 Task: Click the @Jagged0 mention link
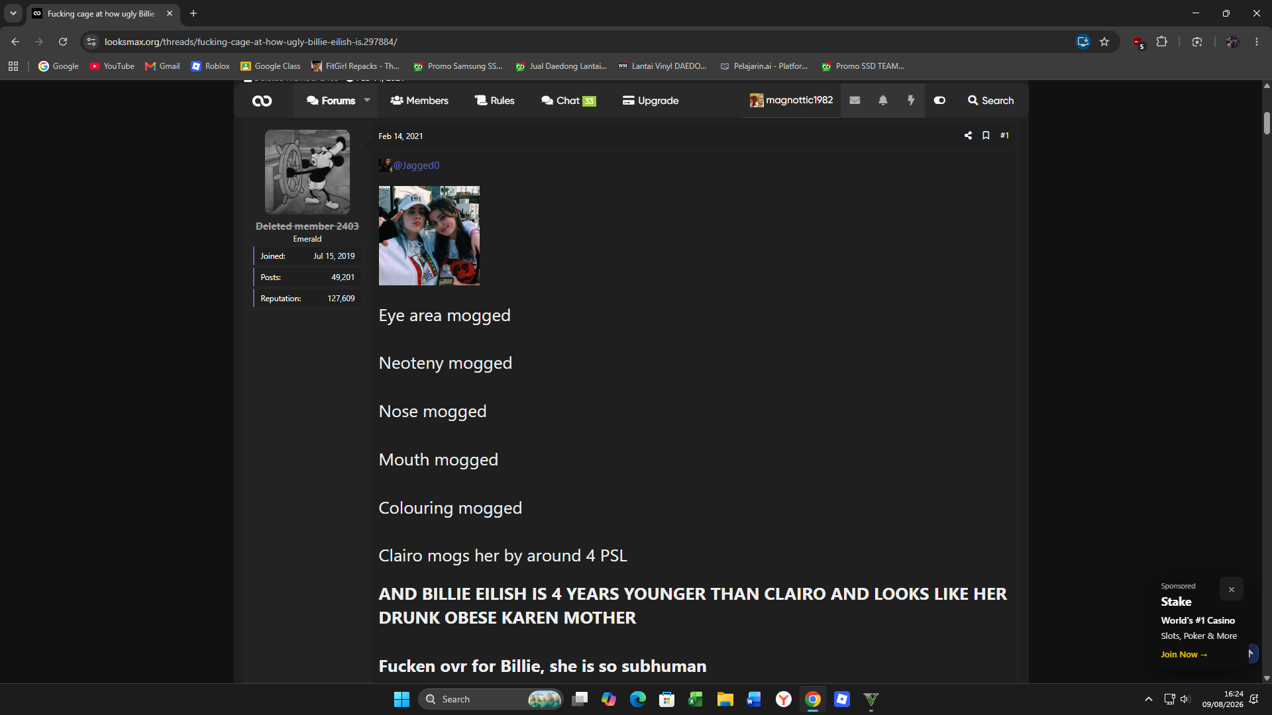(x=416, y=166)
